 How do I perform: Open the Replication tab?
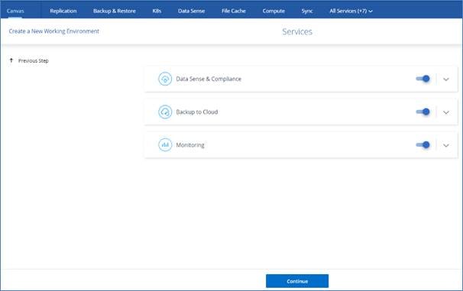[63, 11]
